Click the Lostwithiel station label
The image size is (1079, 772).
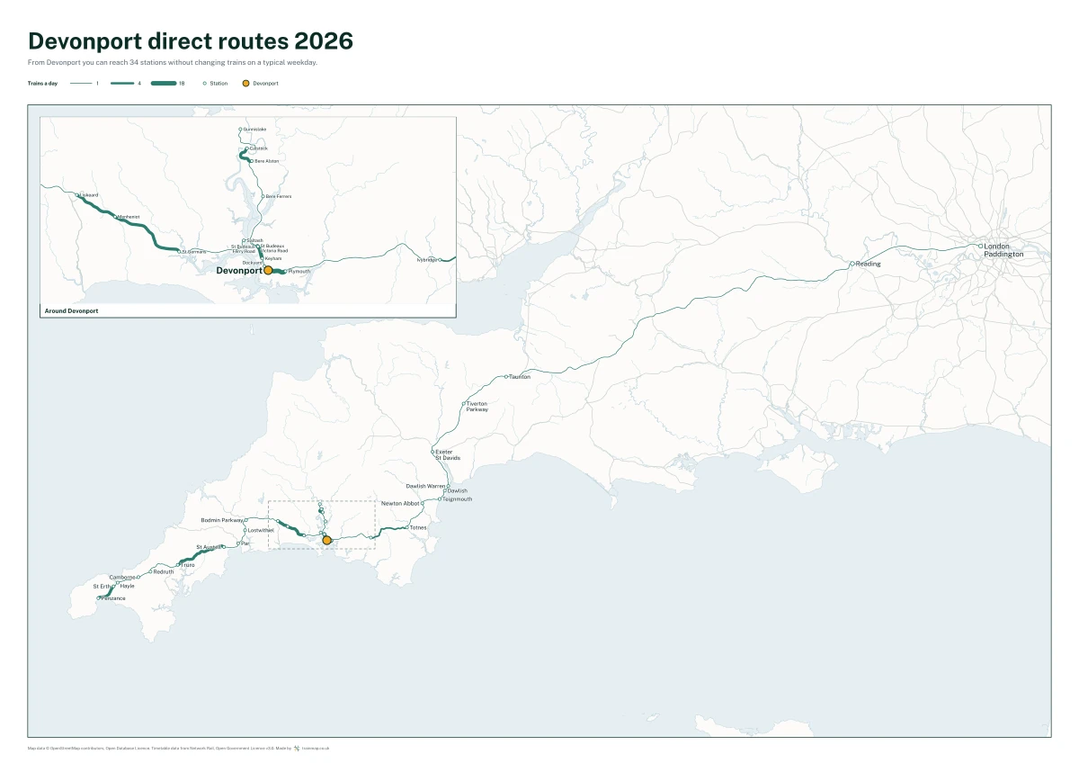261,530
